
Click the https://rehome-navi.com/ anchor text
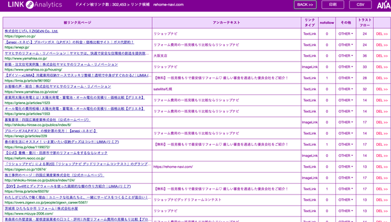coord(173,167)
